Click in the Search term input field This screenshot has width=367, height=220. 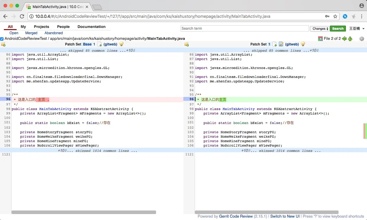click(244, 29)
